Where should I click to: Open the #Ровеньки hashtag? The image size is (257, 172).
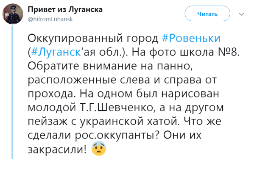click(192, 38)
